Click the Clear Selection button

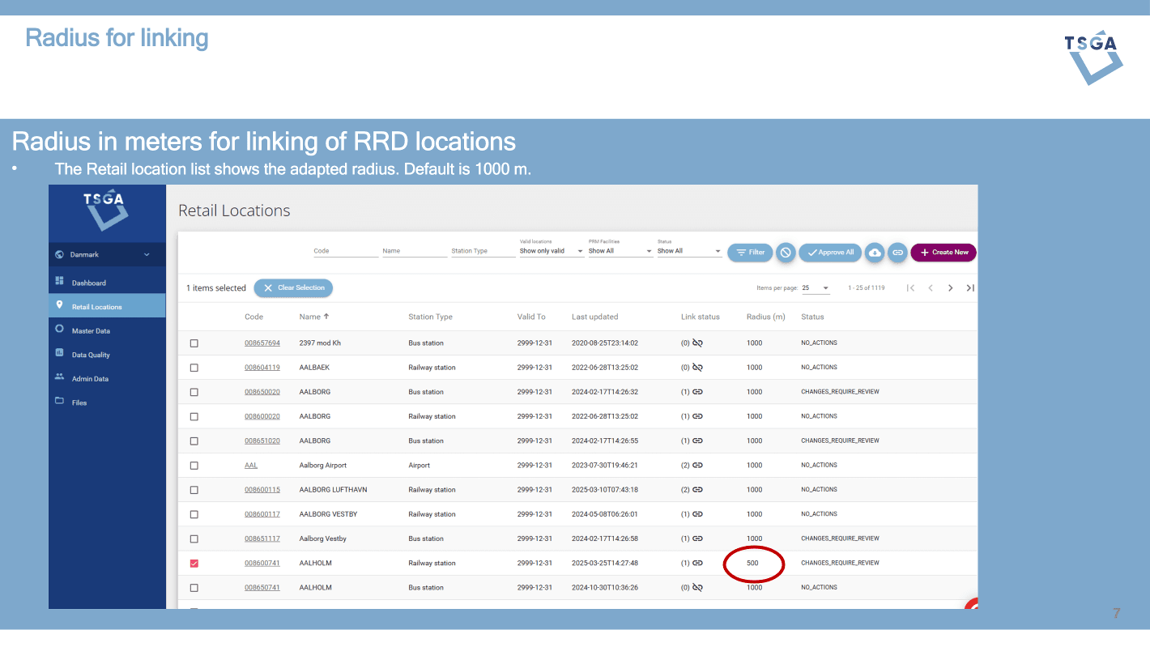pos(293,287)
